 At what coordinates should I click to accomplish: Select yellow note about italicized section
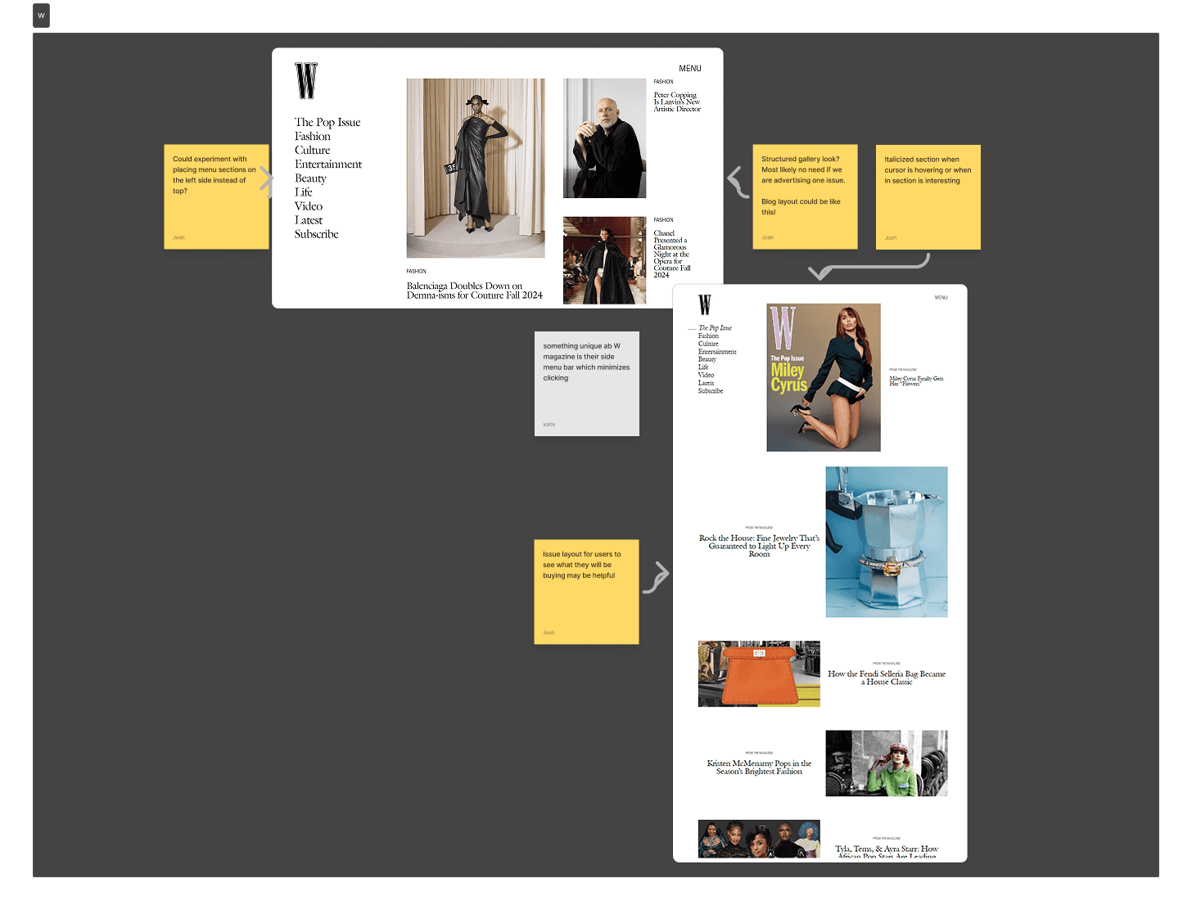(928, 197)
